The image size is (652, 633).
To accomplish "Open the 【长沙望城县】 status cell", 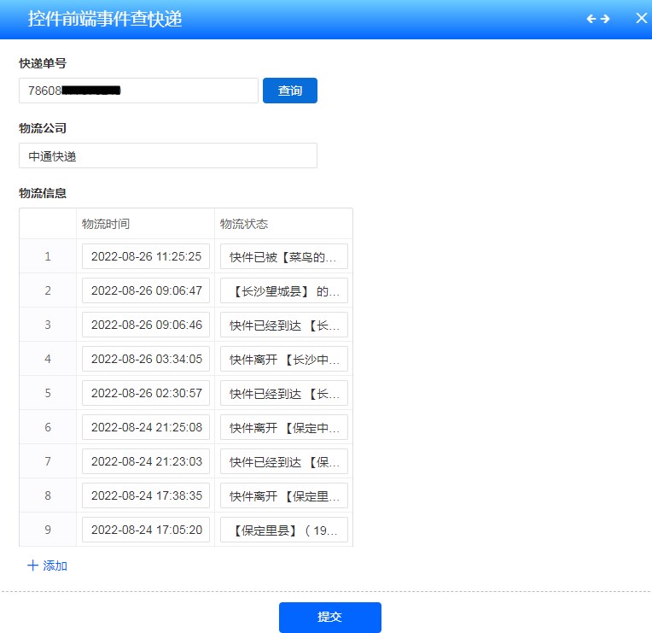I will click(283, 290).
